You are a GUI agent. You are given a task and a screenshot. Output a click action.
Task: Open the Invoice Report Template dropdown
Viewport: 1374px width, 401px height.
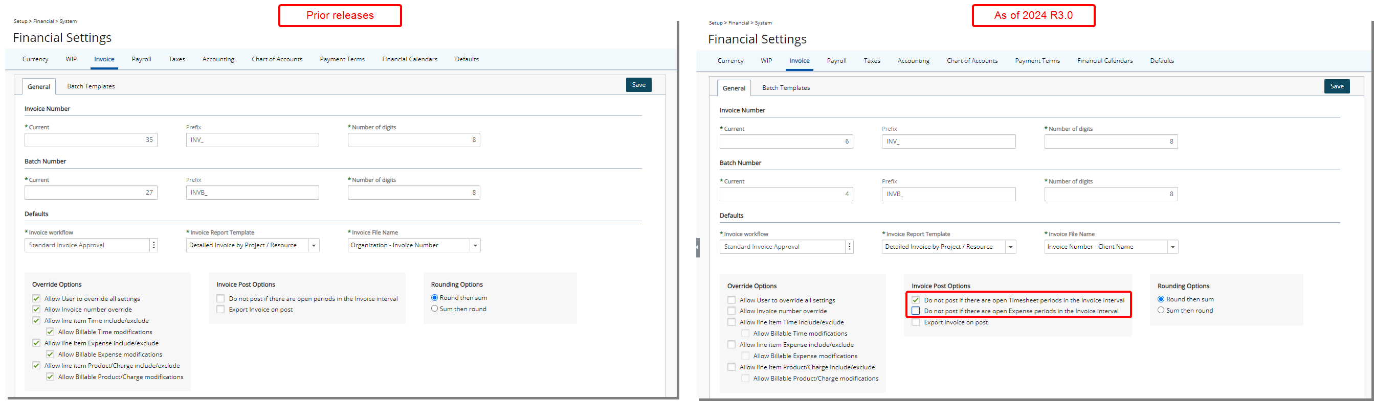click(315, 245)
